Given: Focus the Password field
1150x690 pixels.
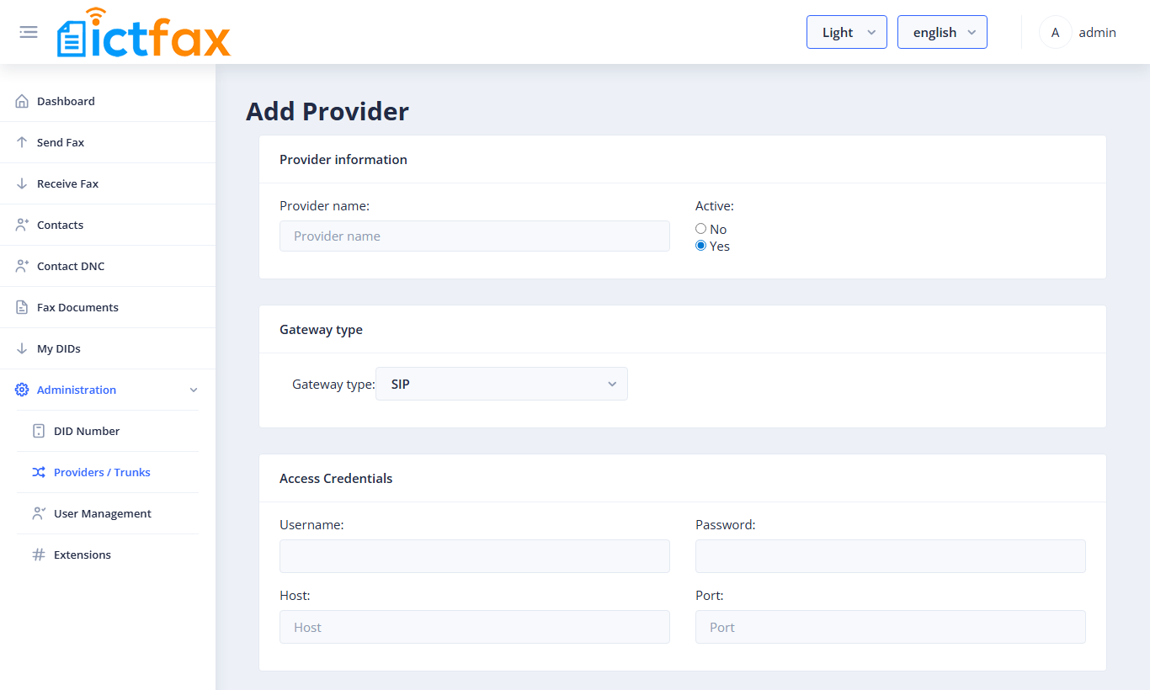Looking at the screenshot, I should (x=891, y=556).
